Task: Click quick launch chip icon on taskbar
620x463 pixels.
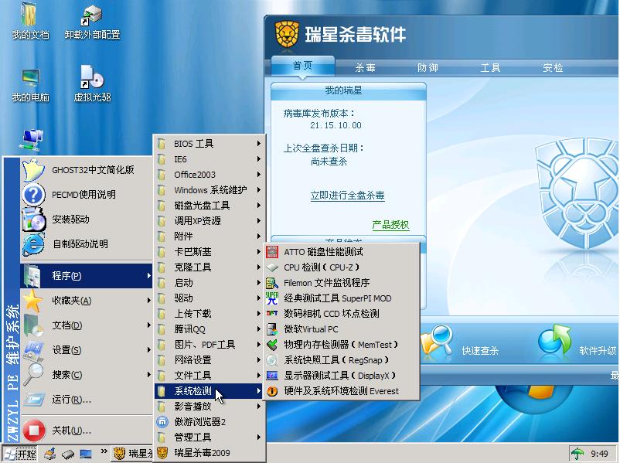Action: coord(67,454)
